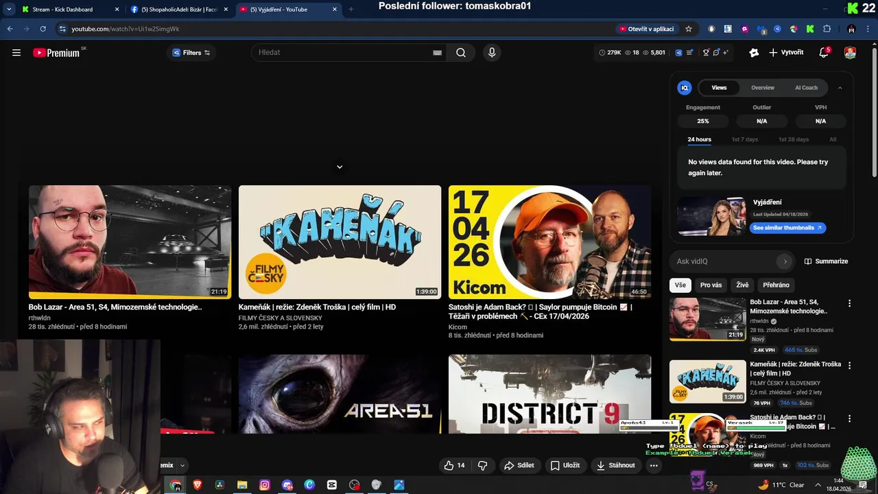Open on-screen keyboard icon in search box
Image resolution: width=878 pixels, height=494 pixels.
[437, 53]
